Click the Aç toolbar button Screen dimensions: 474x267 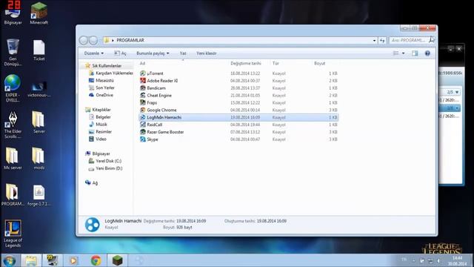(x=120, y=53)
